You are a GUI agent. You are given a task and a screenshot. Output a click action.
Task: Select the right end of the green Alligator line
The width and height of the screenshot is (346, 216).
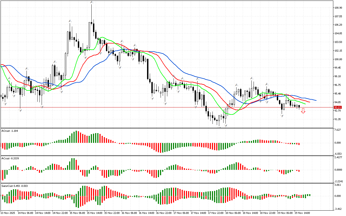(x=305, y=104)
